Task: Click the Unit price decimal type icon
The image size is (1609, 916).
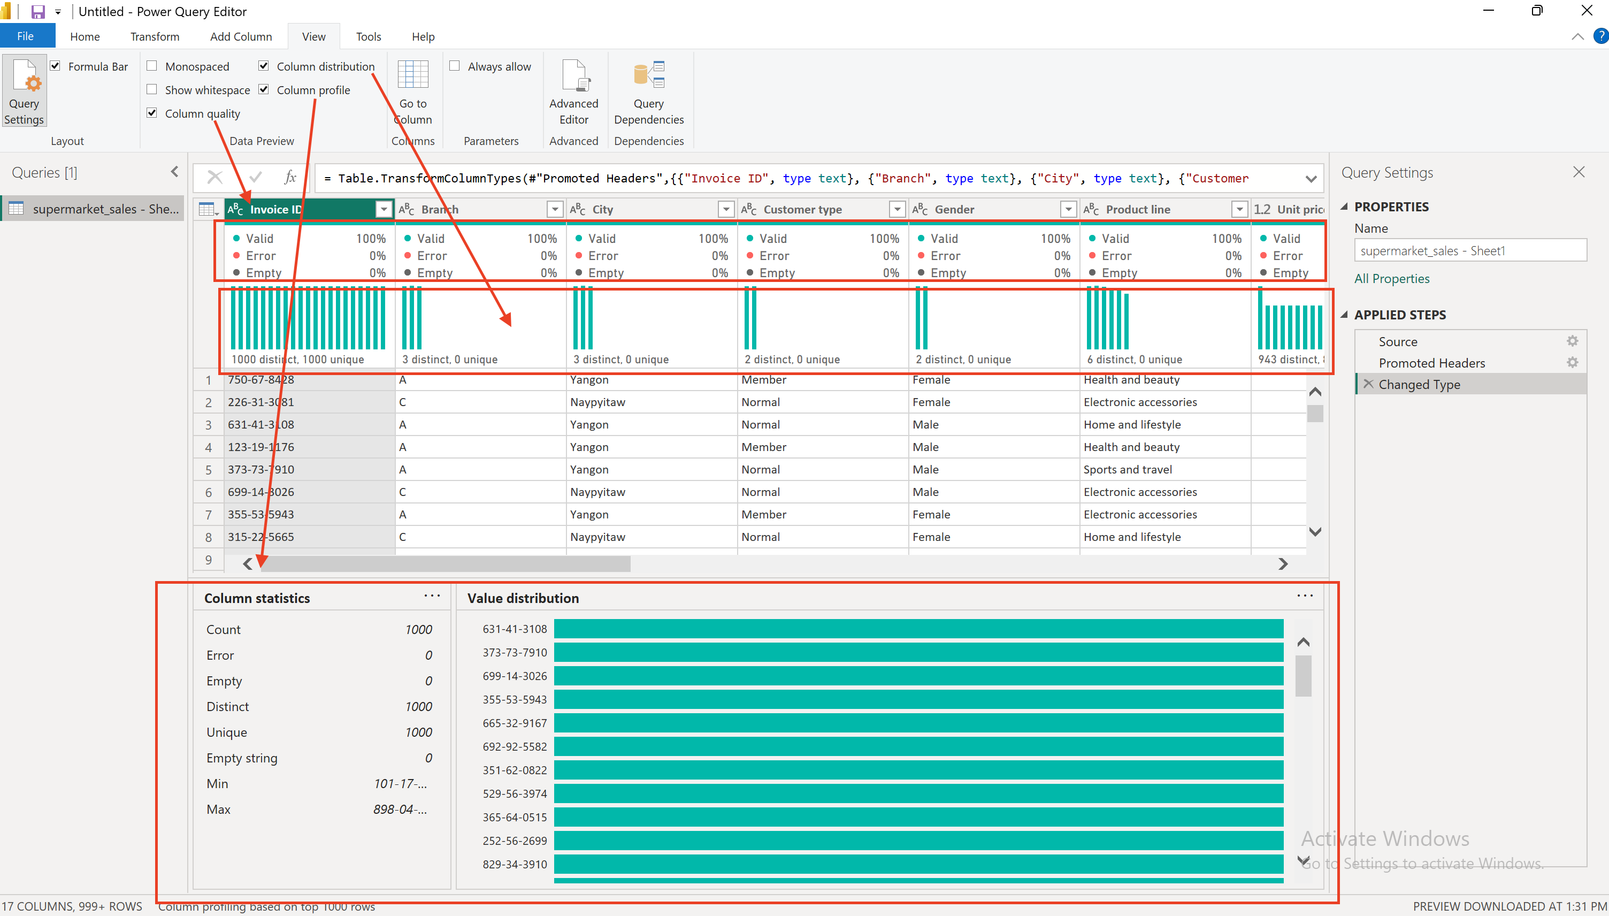Action: coord(1262,210)
